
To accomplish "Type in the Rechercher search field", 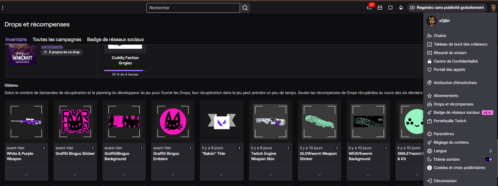I will tap(193, 8).
